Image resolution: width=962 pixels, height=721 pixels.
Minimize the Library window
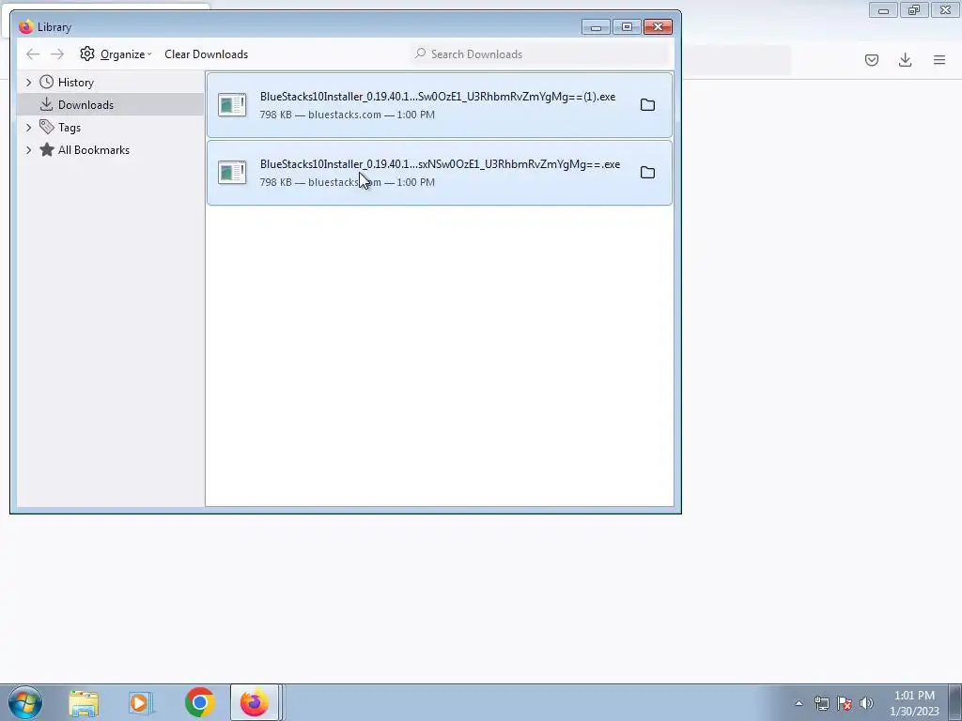(x=596, y=27)
